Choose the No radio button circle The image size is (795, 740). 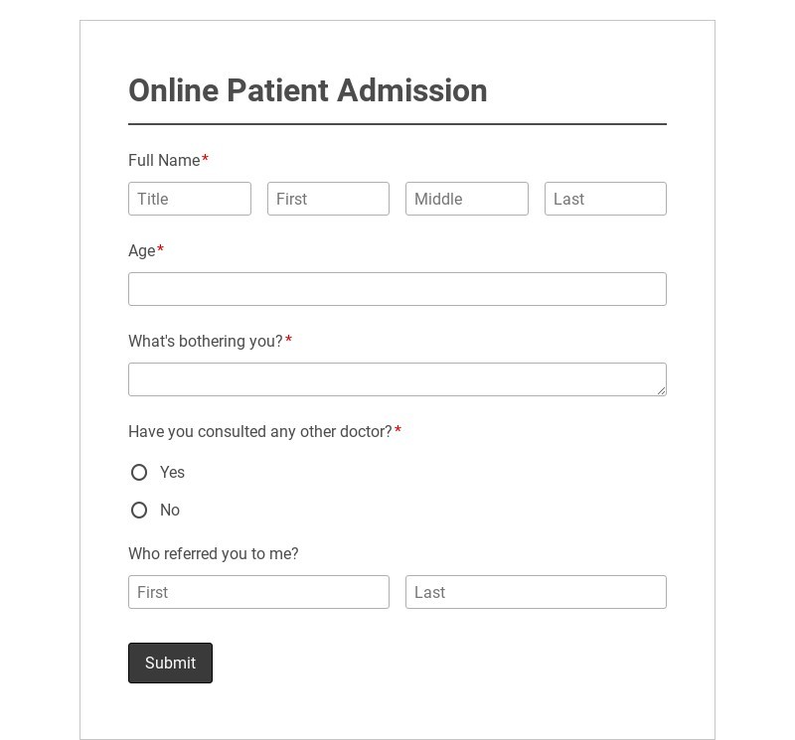pyautogui.click(x=139, y=511)
